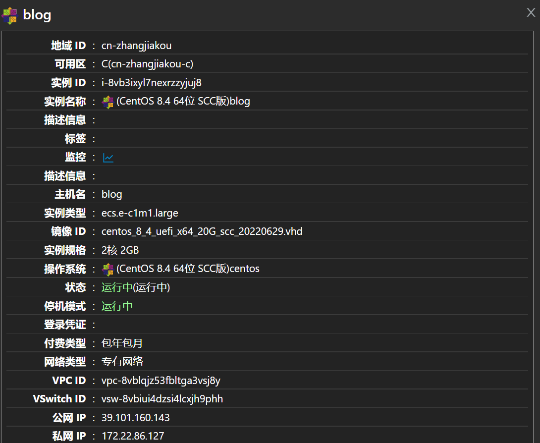Viewport: 540px width, 443px height.
Task: Click the VSwitch ID label
Action: (x=59, y=399)
